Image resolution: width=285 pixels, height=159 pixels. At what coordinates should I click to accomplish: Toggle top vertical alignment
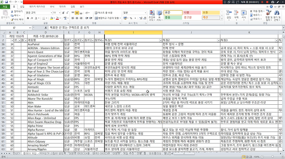pos(73,13)
